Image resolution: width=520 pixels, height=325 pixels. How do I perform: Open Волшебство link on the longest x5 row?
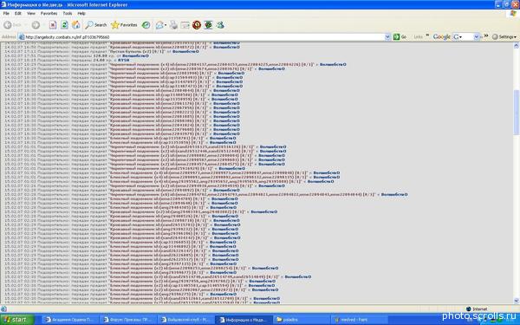tap(394, 195)
